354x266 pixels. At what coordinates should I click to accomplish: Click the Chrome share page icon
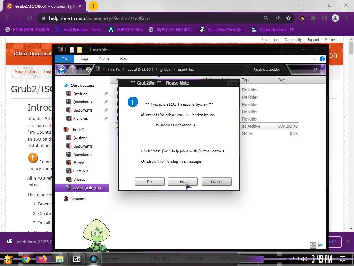pos(277,18)
